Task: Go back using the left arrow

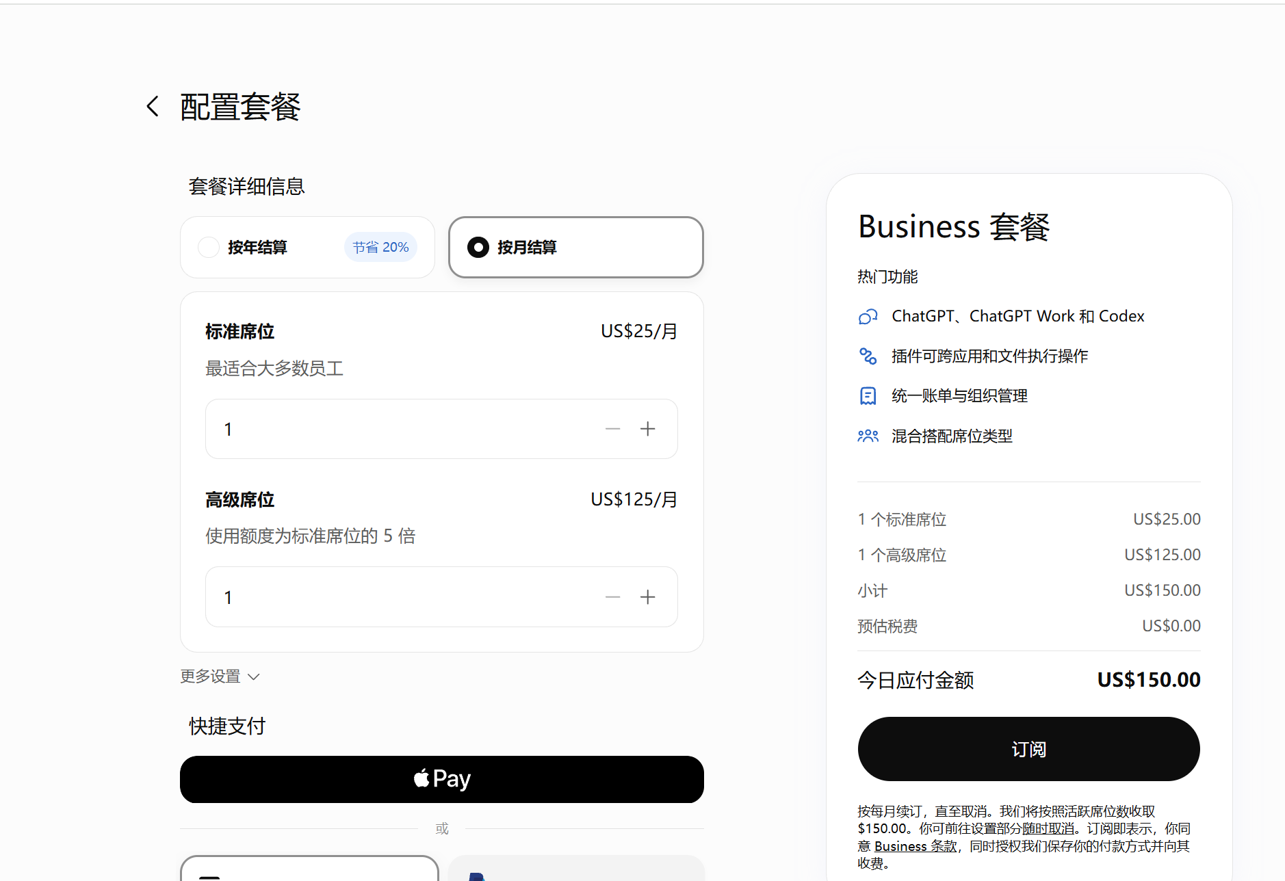Action: 153,106
